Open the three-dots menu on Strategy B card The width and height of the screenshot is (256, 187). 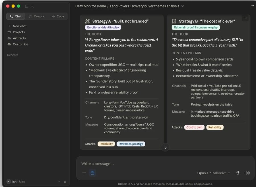pyautogui.click(x=245, y=18)
